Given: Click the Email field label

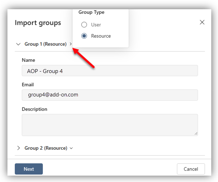Looking at the screenshot, I should tap(28, 85).
